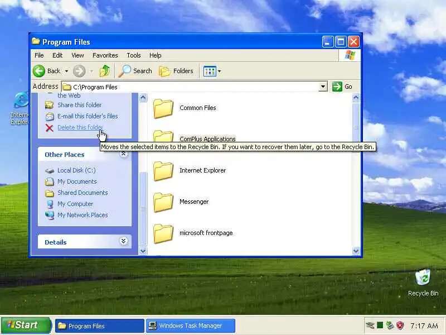Click the address field showing C:\Program Files
This screenshot has height=335, width=446.
click(x=190, y=87)
